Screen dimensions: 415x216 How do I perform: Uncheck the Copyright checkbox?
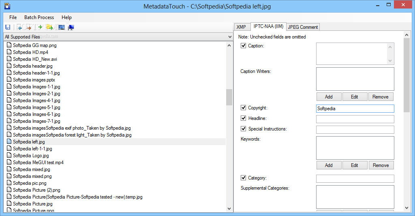[243, 107]
